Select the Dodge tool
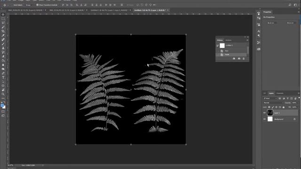Image resolution: width=301 pixels, height=169 pixels. coord(3,69)
